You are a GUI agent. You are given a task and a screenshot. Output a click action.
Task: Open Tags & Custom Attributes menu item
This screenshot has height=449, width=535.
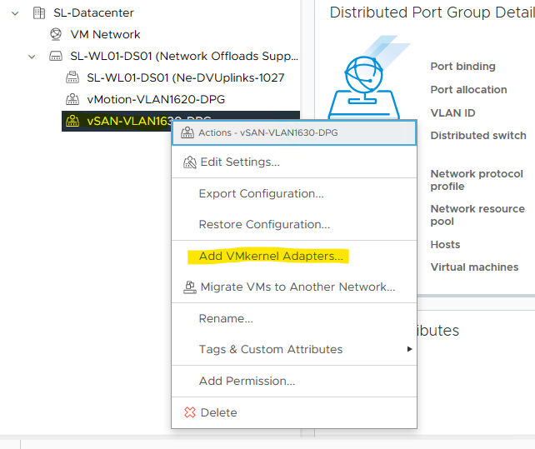pos(294,349)
